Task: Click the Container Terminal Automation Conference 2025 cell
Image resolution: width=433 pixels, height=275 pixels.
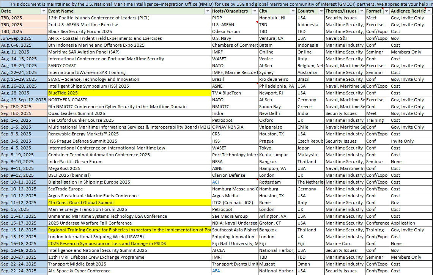Action: 129,155
